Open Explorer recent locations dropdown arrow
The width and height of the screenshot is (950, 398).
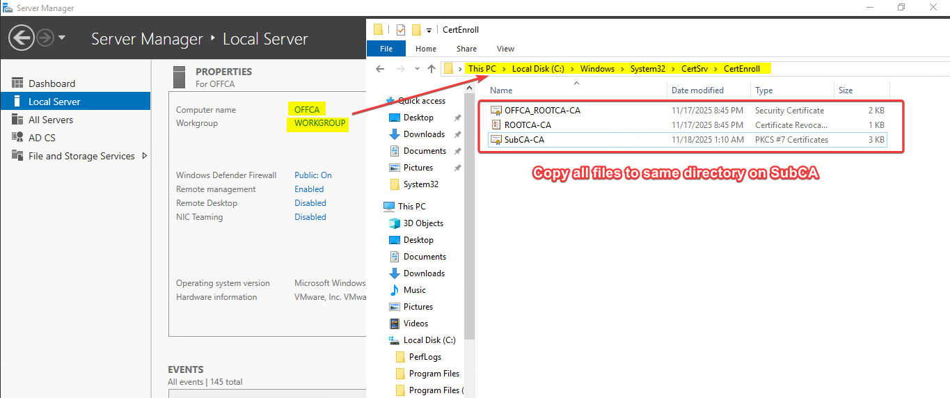click(x=417, y=69)
